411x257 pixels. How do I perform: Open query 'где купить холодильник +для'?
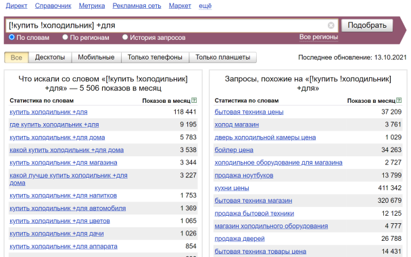[54, 124]
